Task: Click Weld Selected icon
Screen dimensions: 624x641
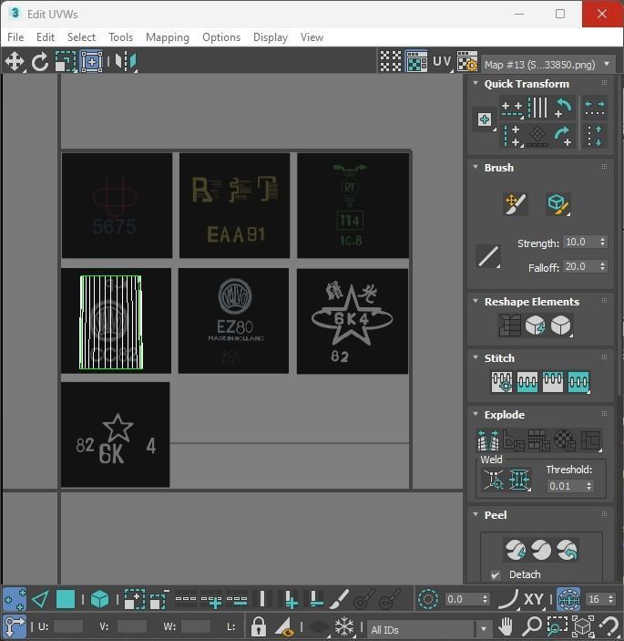Action: (519, 479)
